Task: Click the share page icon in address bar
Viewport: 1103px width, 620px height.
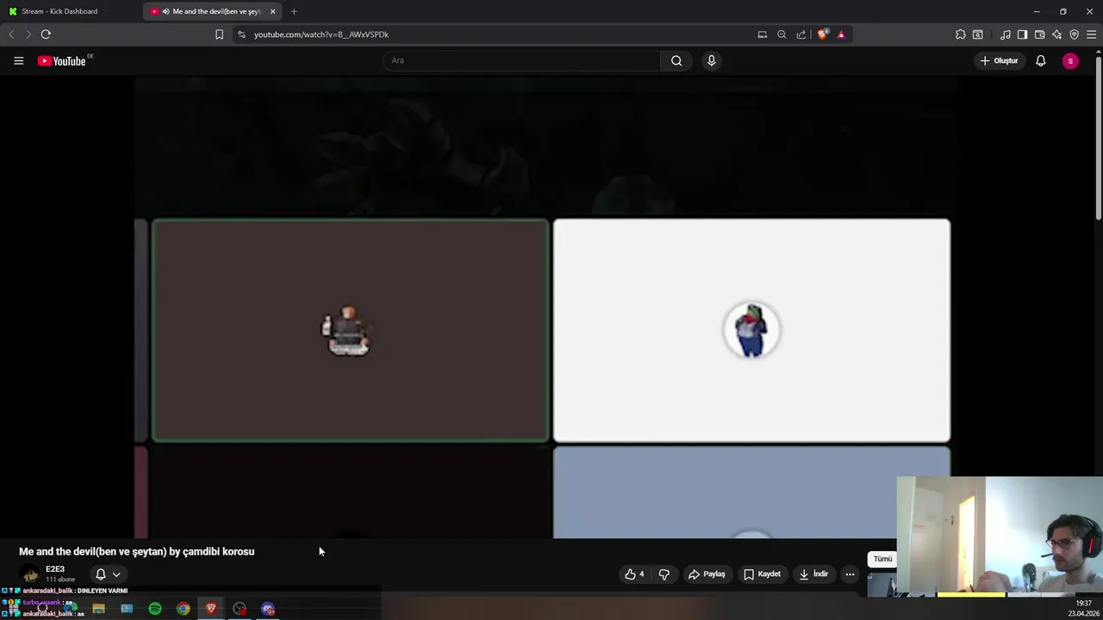Action: 801,34
